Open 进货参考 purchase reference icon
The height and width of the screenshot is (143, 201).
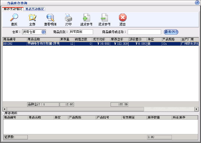pos(86,17)
